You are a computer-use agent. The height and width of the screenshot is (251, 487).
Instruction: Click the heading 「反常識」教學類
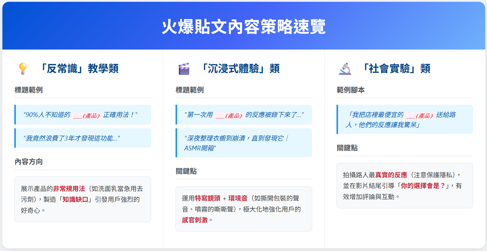(78, 69)
